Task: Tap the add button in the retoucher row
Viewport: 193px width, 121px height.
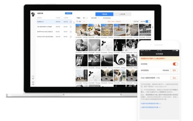Action: (x=174, y=78)
